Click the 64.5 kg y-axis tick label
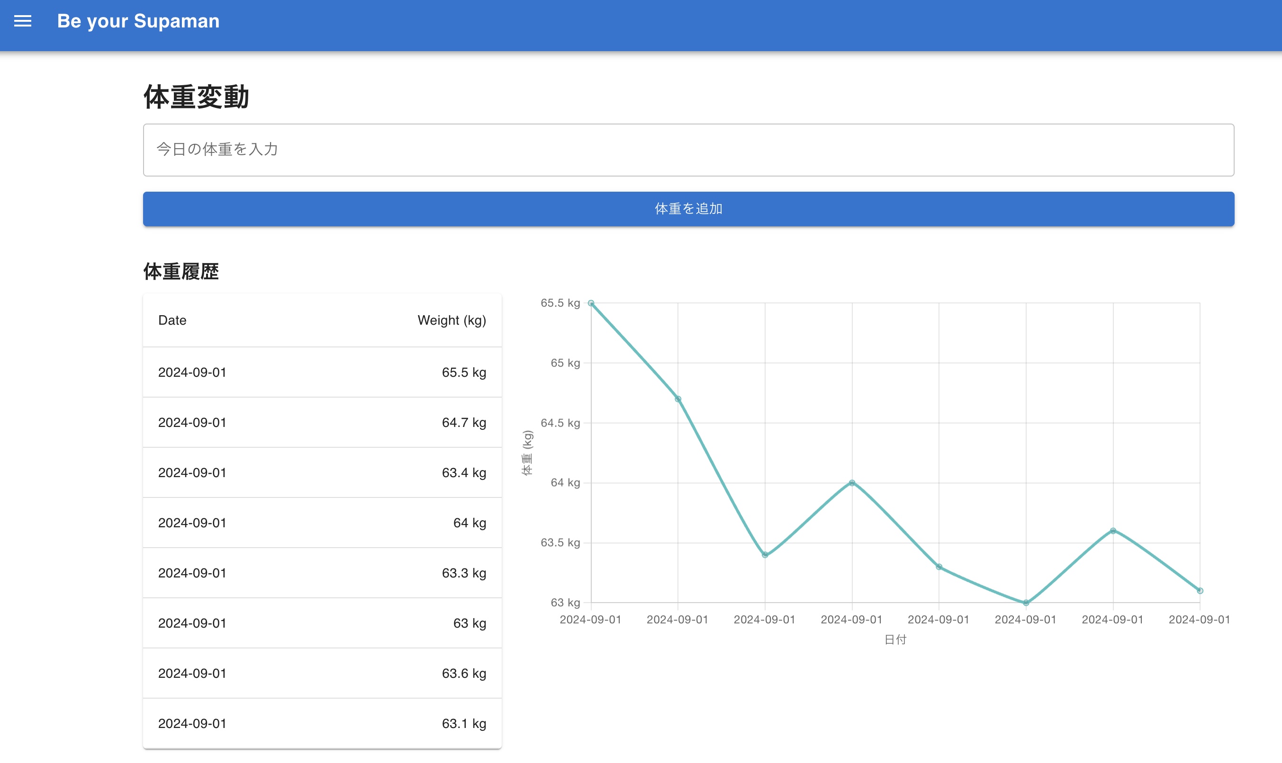The width and height of the screenshot is (1282, 763). 560,423
